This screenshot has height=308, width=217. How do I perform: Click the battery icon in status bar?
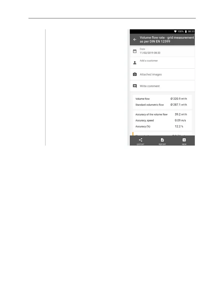coord(186,32)
